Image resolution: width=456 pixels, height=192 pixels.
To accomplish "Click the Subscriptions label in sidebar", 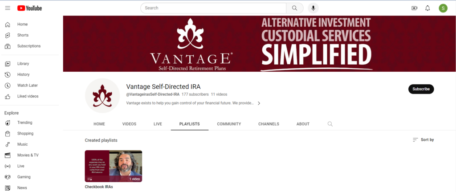I will (x=29, y=46).
